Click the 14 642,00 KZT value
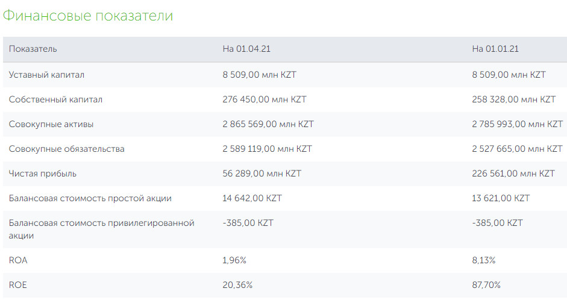The height and width of the screenshot is (300, 567). tap(252, 198)
